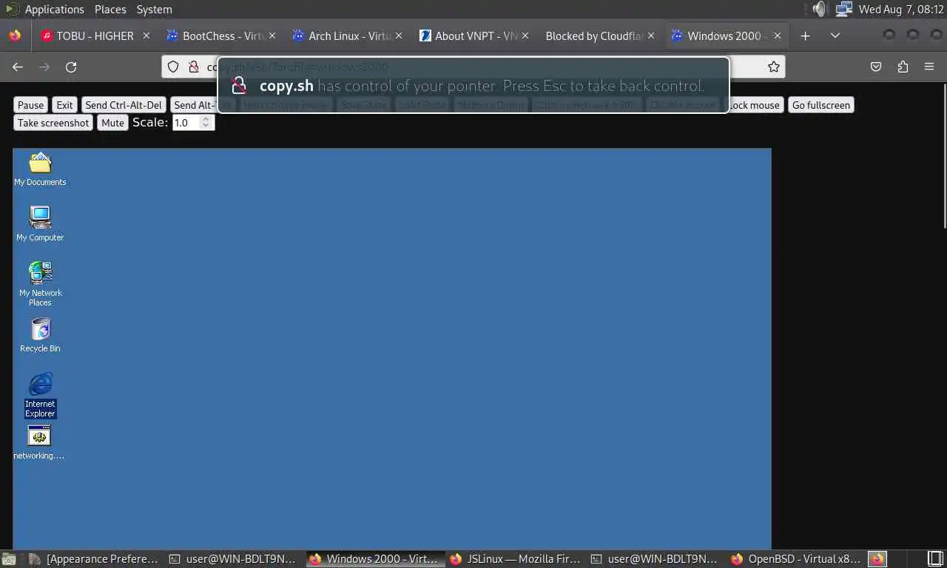Click the workspace switcher in bottom panel
947x568 pixels.
point(936,559)
